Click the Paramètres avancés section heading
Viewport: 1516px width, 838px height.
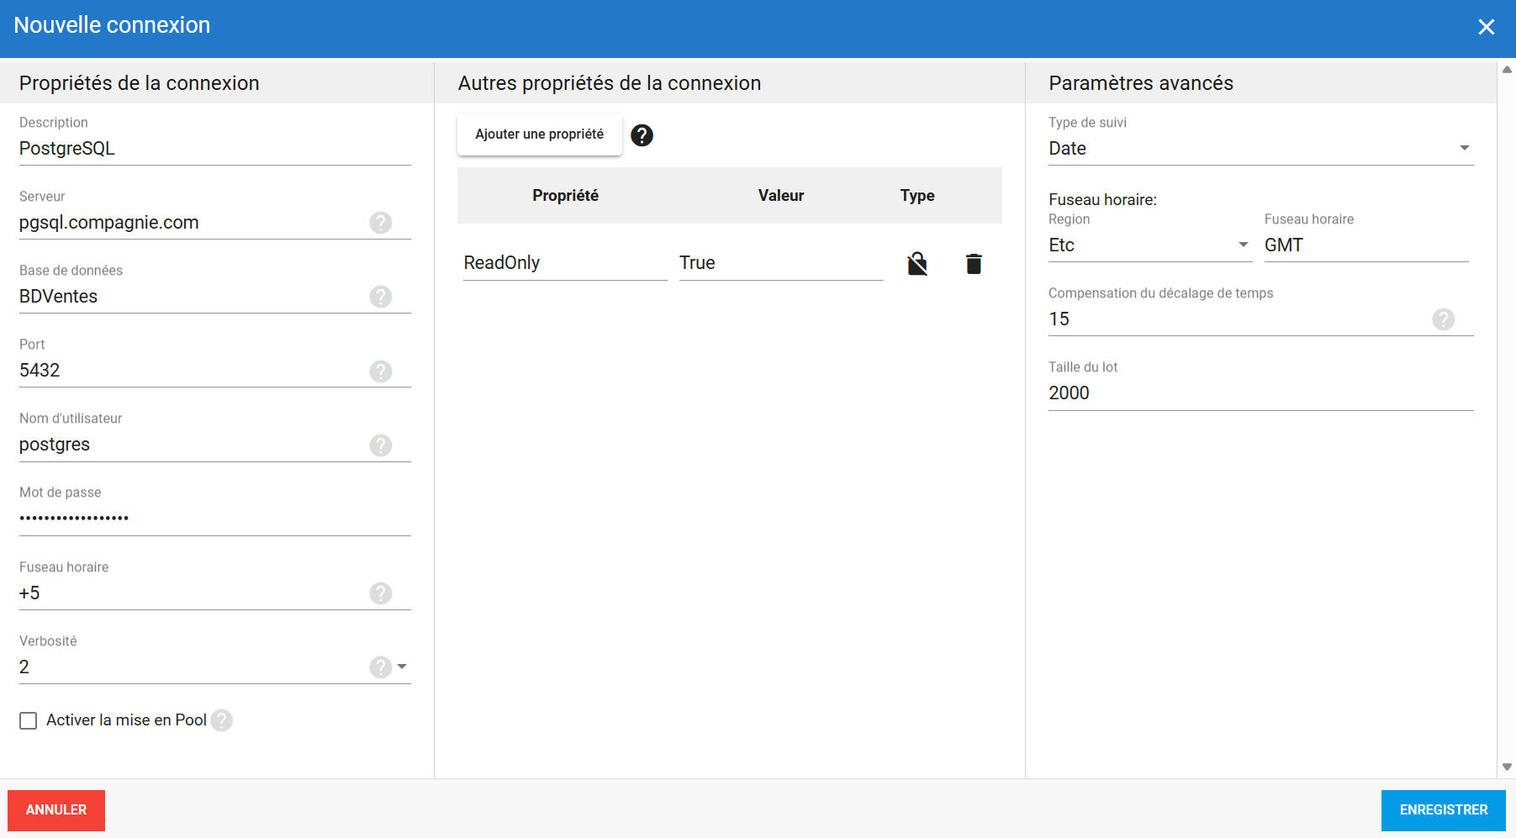pos(1141,83)
